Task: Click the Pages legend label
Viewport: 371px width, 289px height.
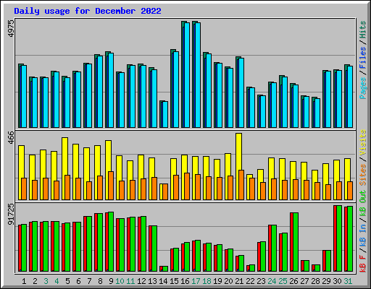Action: [363, 88]
